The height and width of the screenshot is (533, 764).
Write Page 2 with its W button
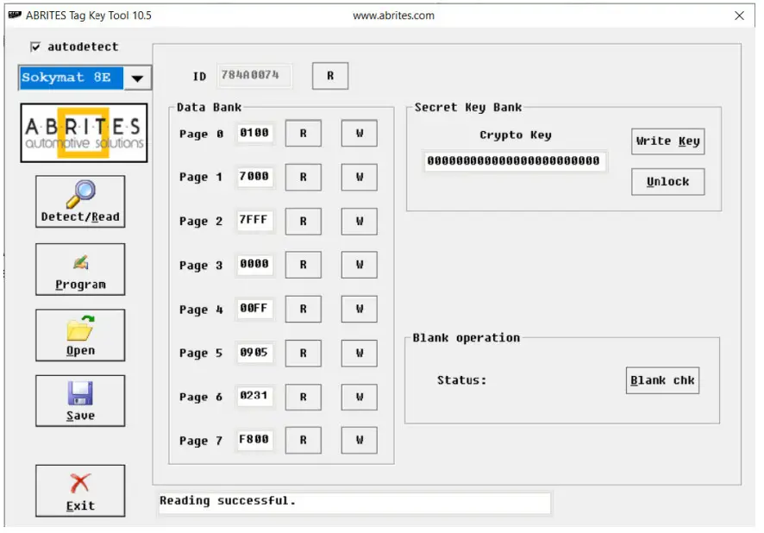(x=359, y=221)
